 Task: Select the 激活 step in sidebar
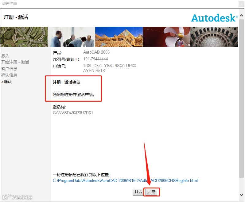(5, 56)
